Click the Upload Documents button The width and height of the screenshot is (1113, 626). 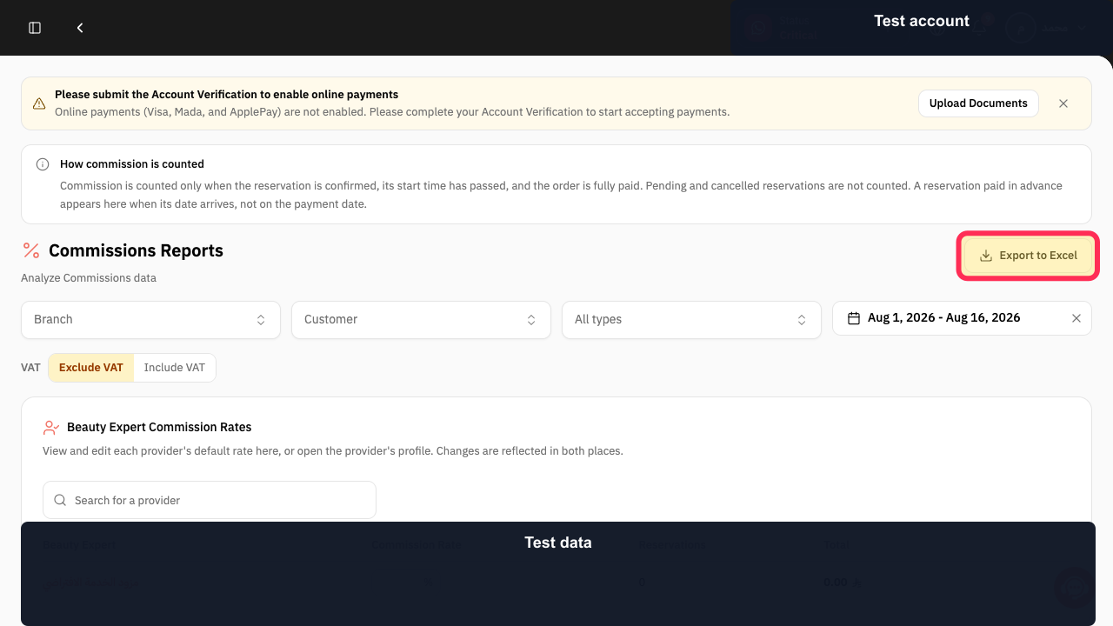[x=978, y=103]
